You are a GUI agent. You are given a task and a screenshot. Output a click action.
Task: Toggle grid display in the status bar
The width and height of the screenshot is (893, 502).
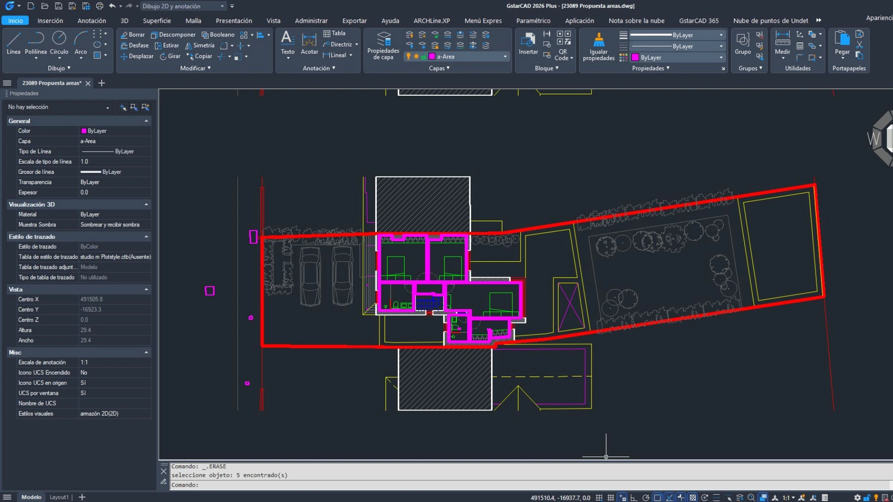point(611,497)
